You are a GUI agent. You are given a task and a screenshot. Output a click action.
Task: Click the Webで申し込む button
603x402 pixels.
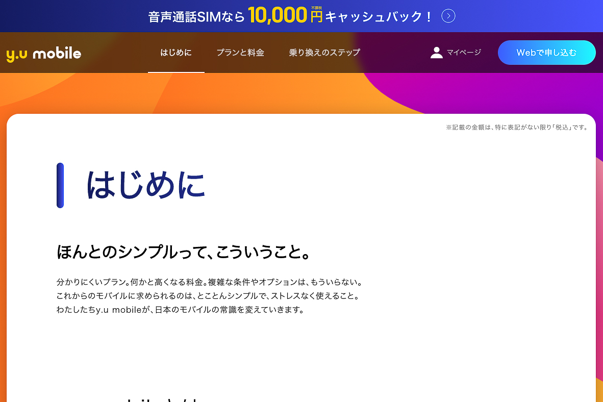546,53
